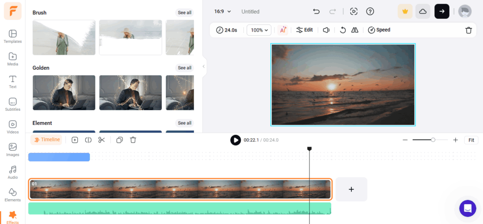The height and width of the screenshot is (224, 483).
Task: Open the chat support bubble
Action: pyautogui.click(x=467, y=208)
